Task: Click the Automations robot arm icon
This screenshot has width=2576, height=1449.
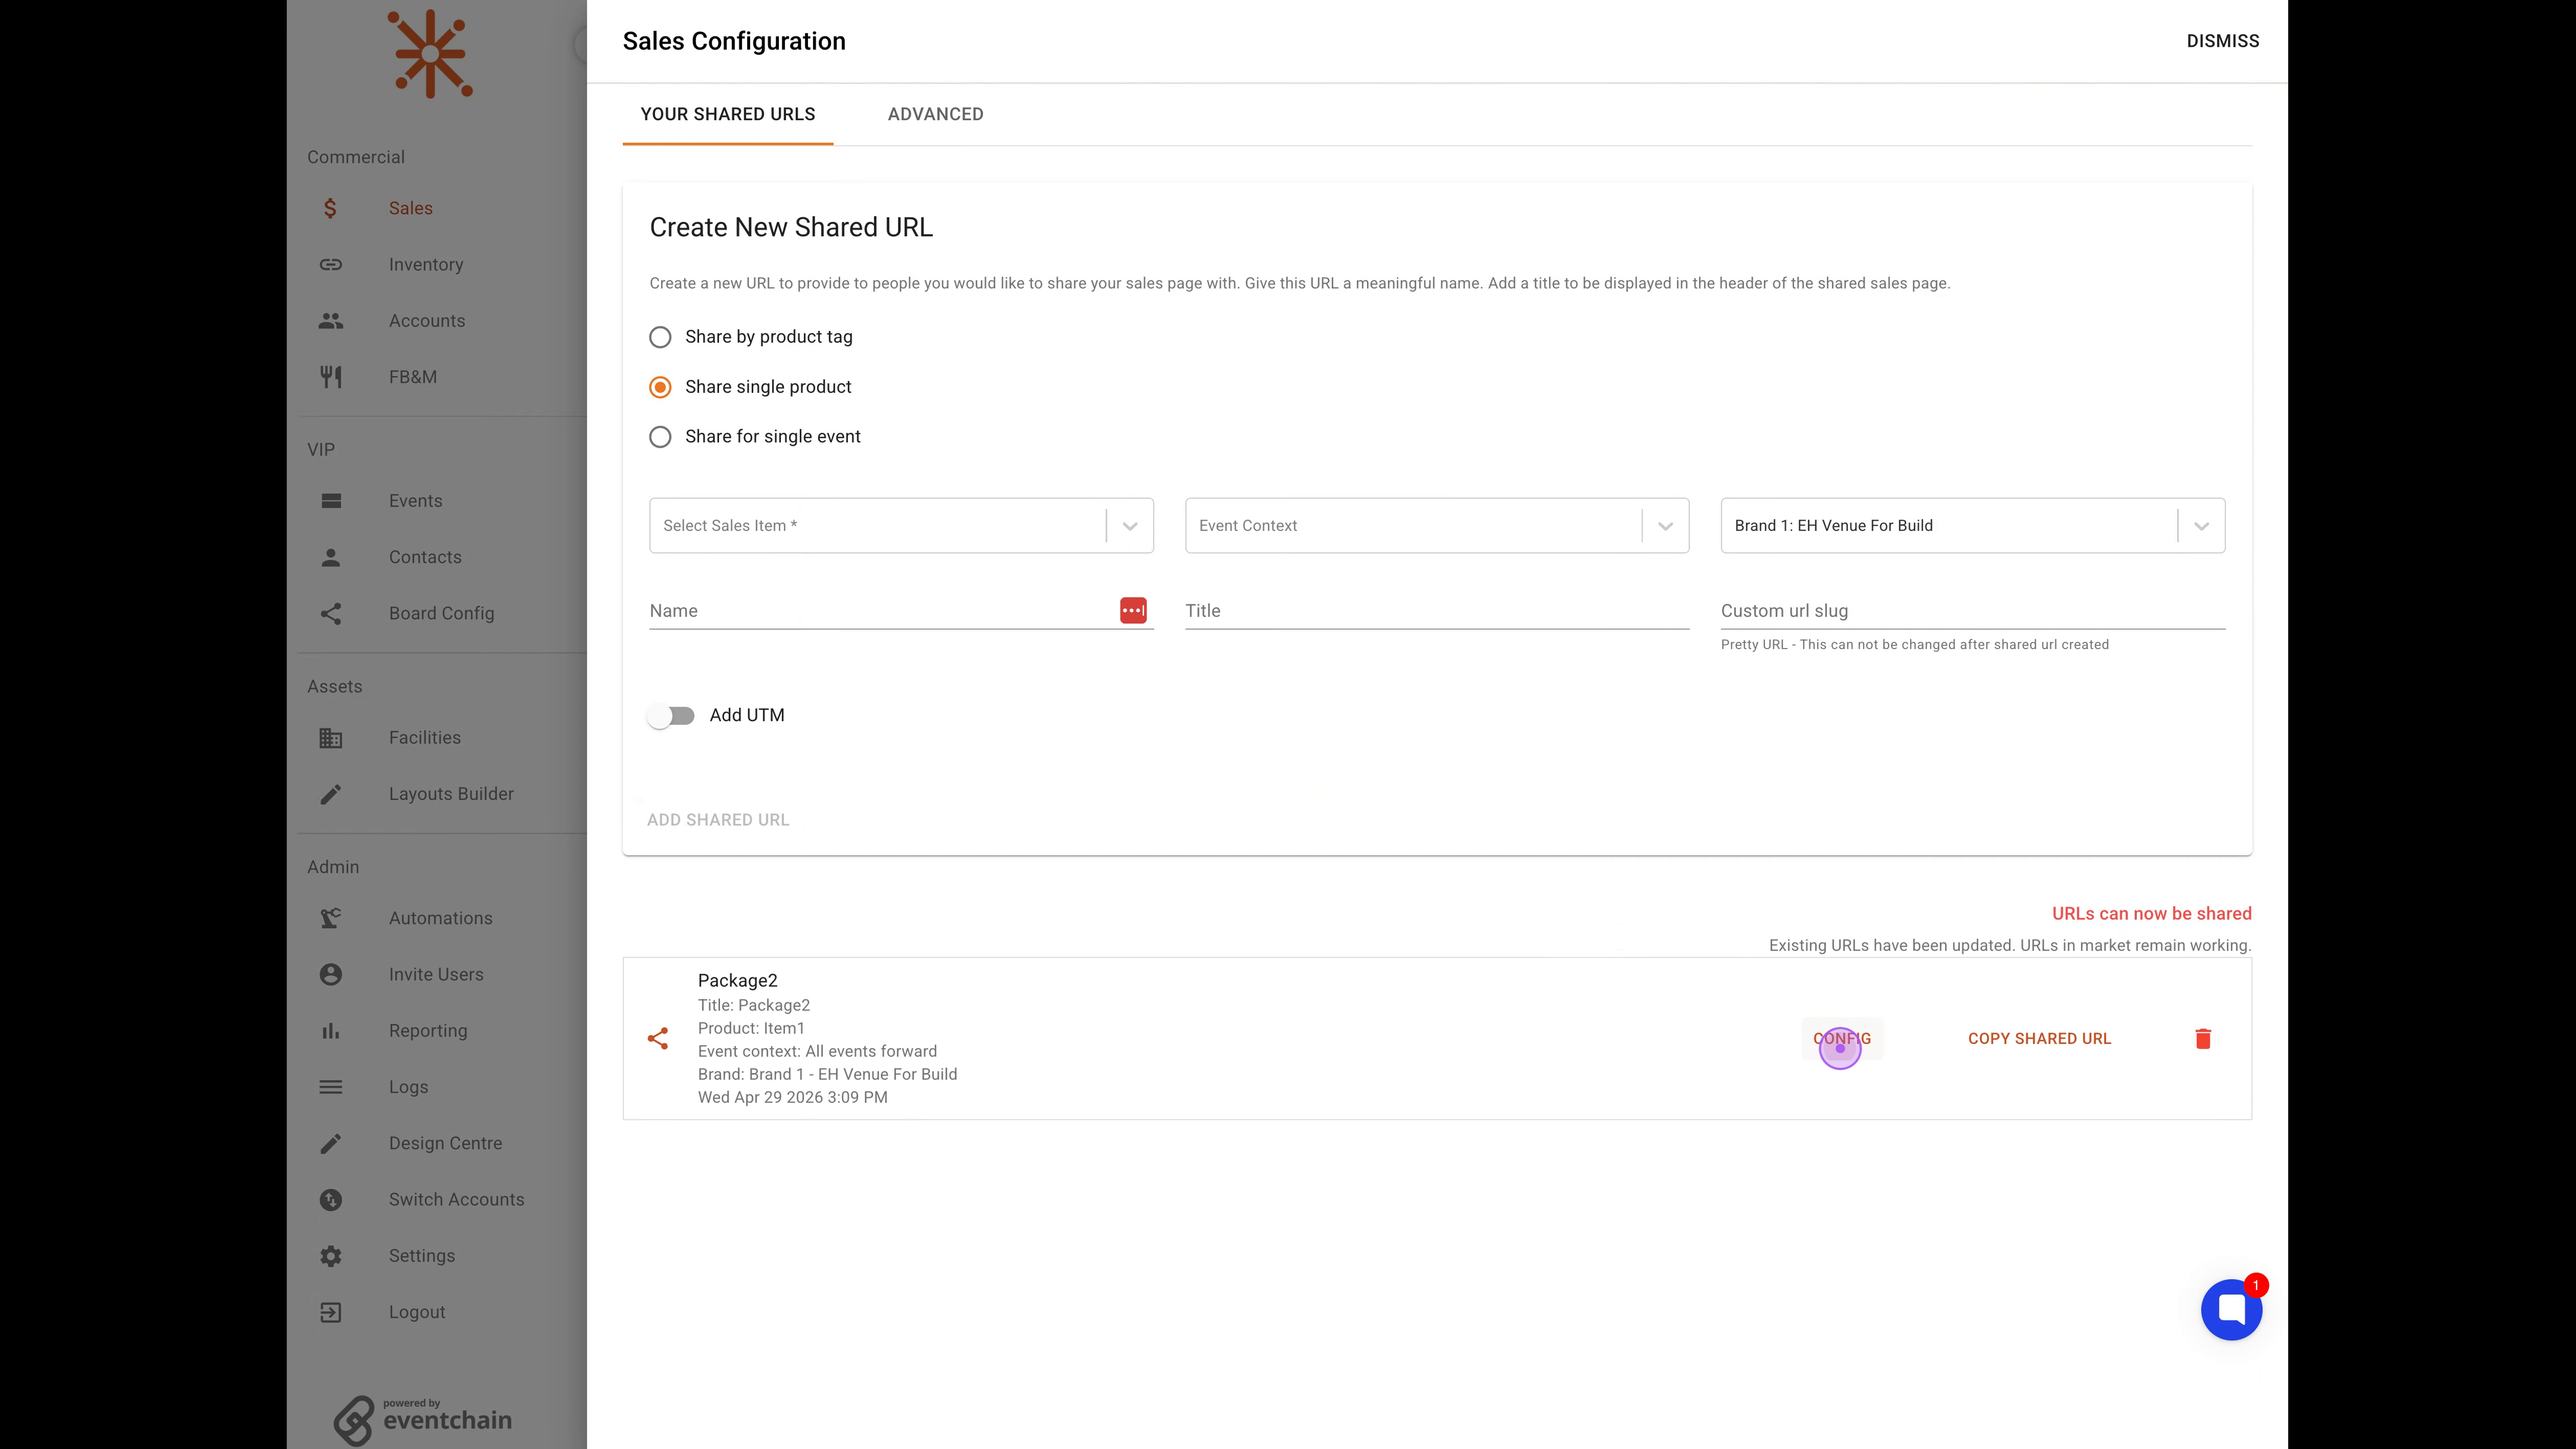Action: [x=331, y=918]
